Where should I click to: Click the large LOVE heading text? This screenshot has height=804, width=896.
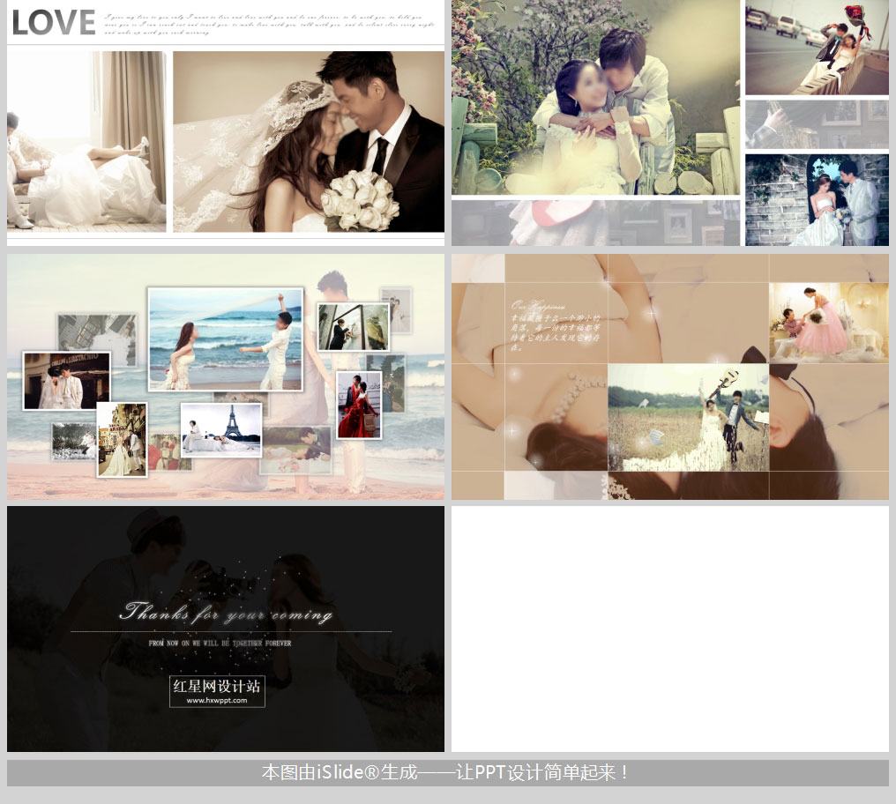point(54,23)
